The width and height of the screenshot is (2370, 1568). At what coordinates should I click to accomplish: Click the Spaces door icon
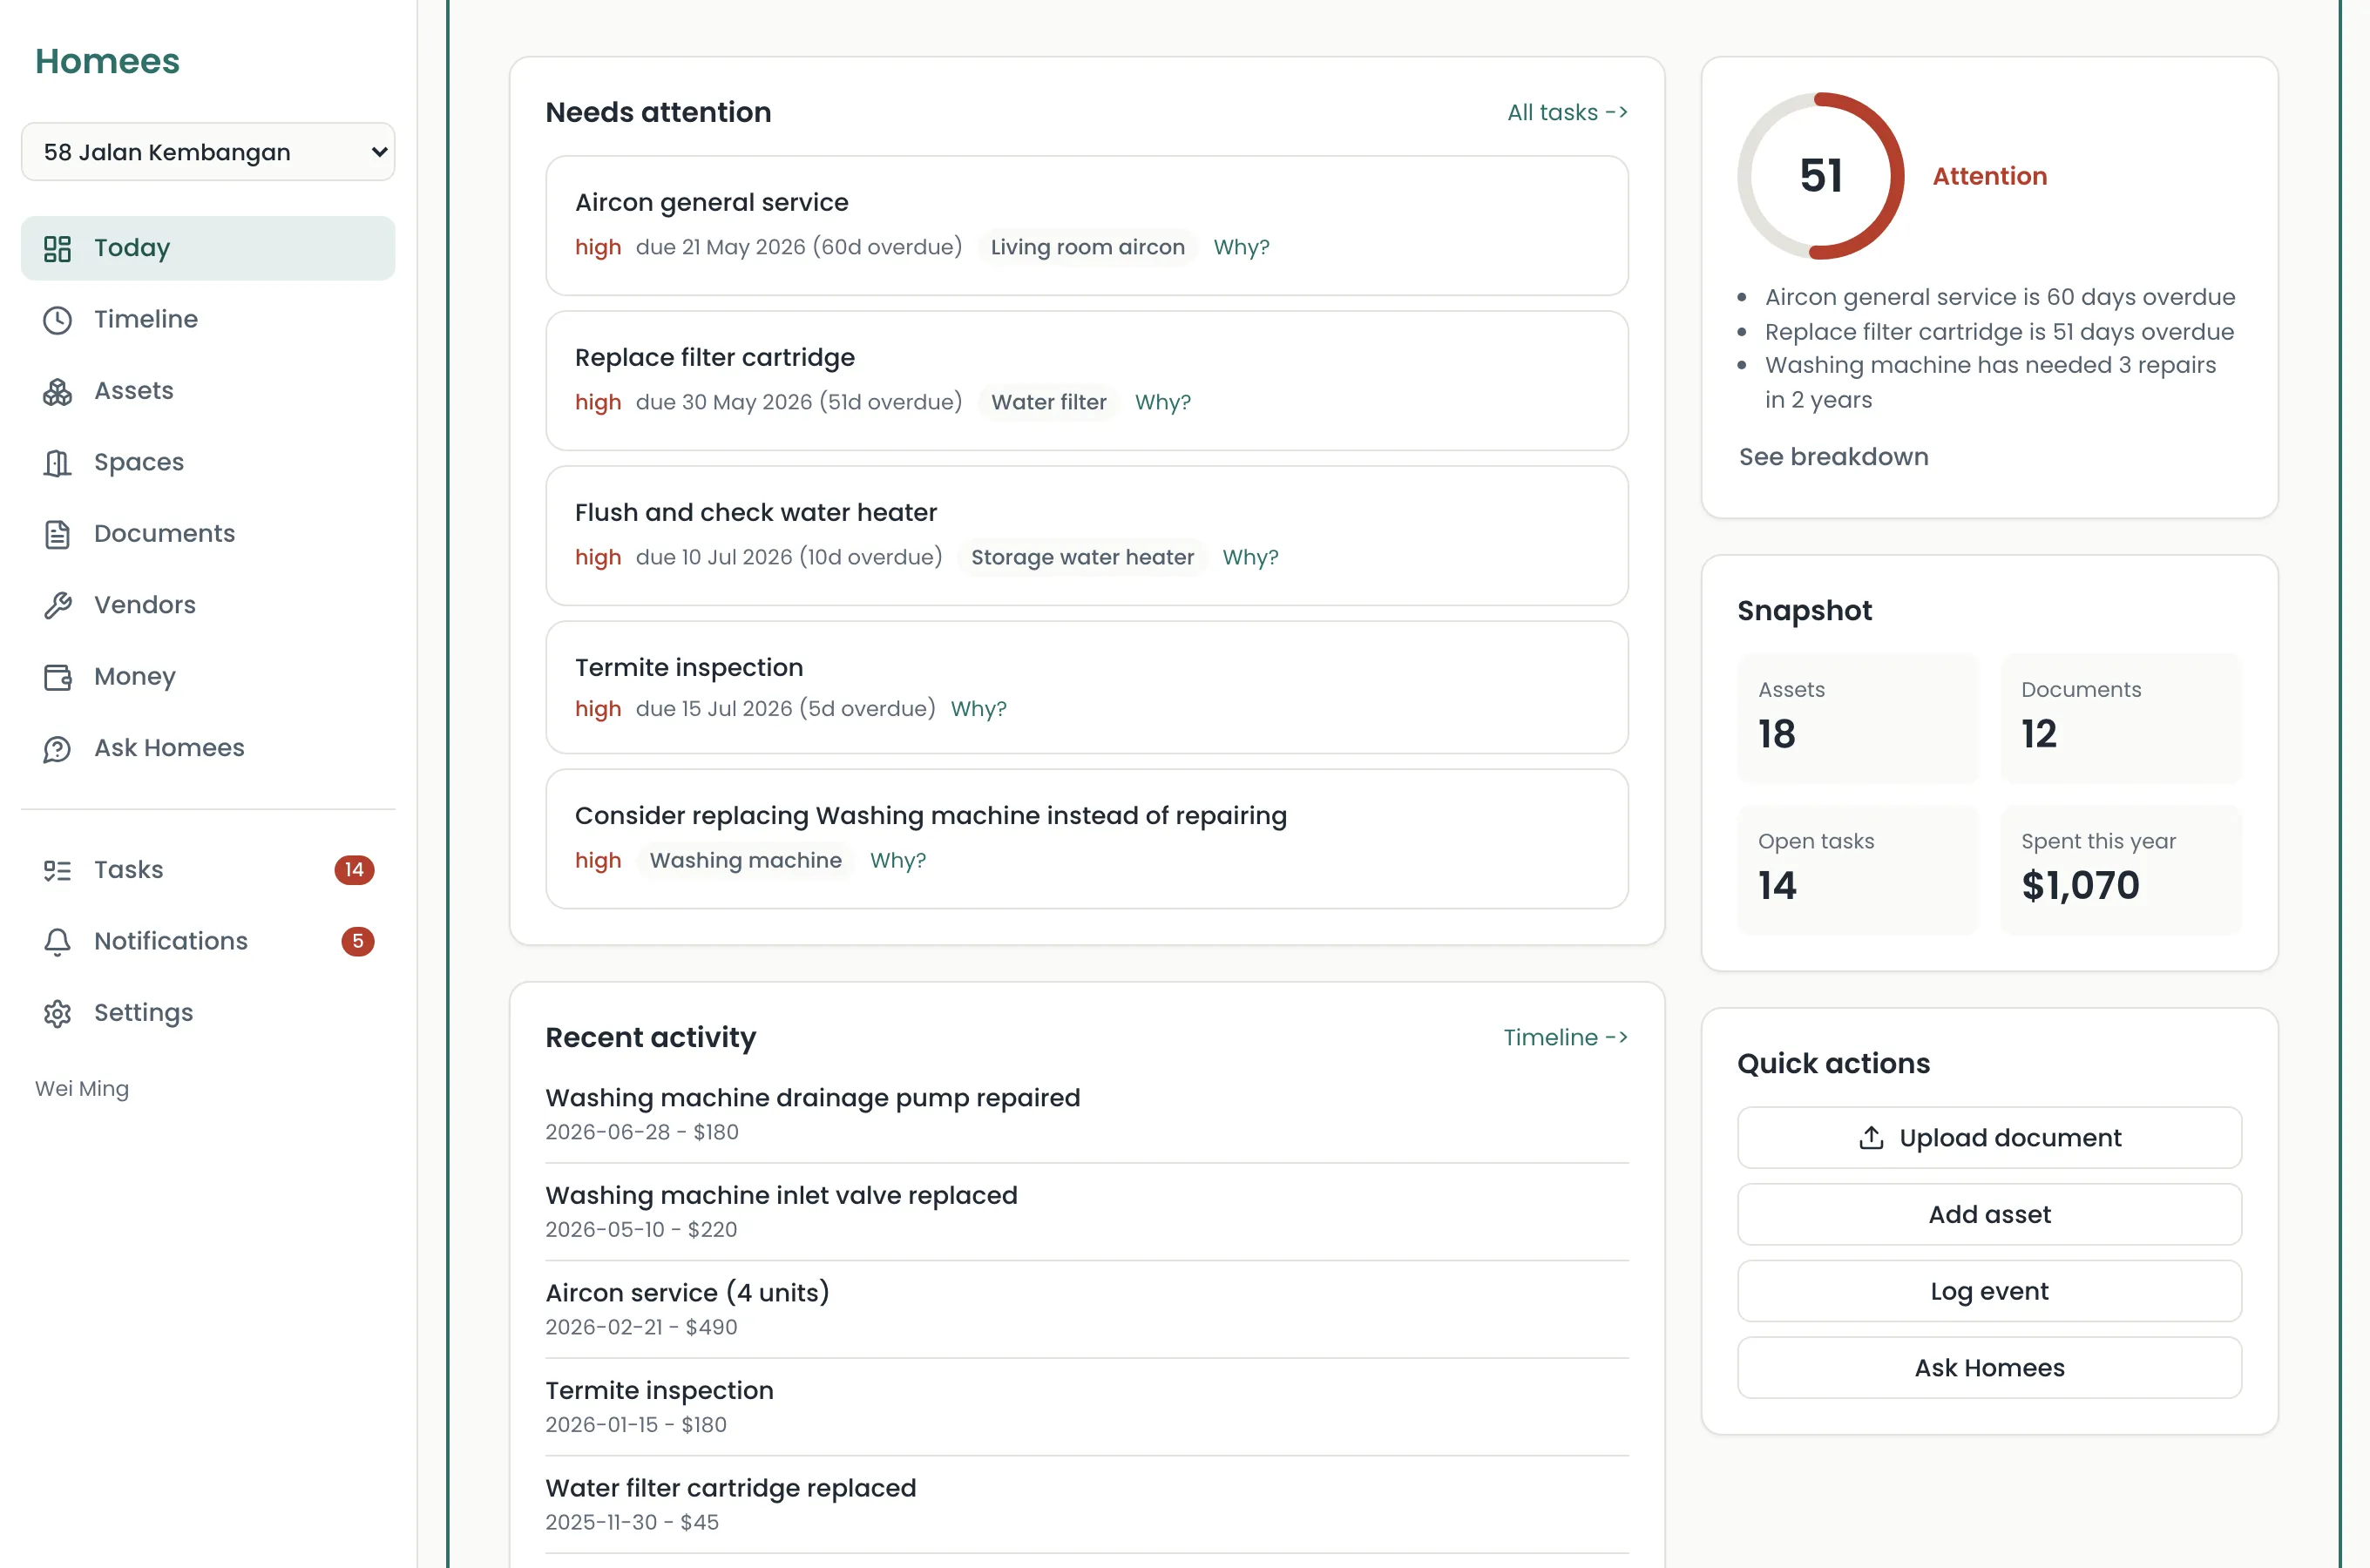click(x=57, y=463)
